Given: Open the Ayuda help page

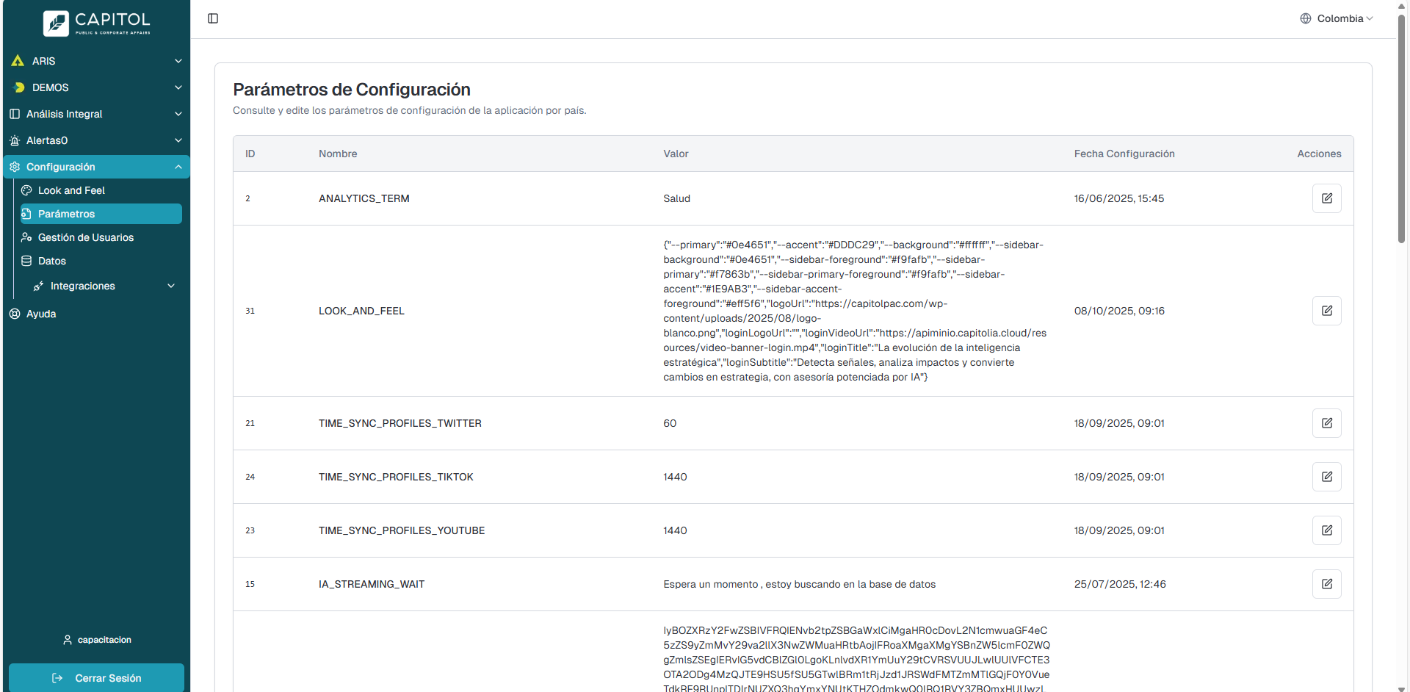Looking at the screenshot, I should click(41, 314).
